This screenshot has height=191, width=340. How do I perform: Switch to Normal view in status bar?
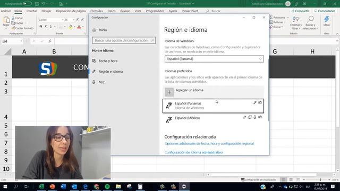pyautogui.click(x=283, y=180)
